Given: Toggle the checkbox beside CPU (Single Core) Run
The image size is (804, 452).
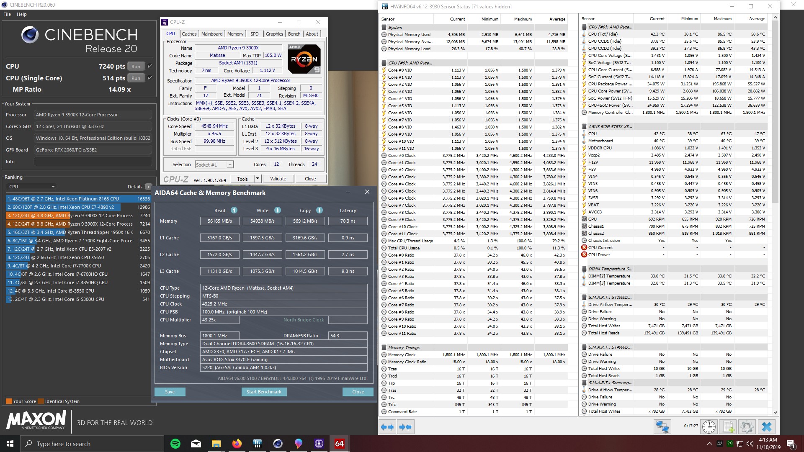Looking at the screenshot, I should (150, 78).
